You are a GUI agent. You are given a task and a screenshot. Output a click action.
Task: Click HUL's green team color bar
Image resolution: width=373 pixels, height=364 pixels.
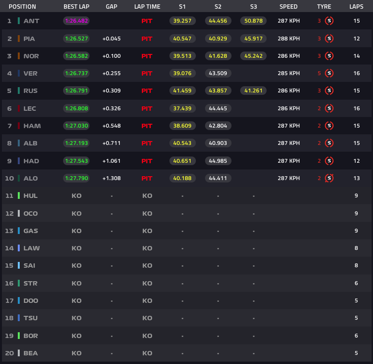[x=19, y=195]
